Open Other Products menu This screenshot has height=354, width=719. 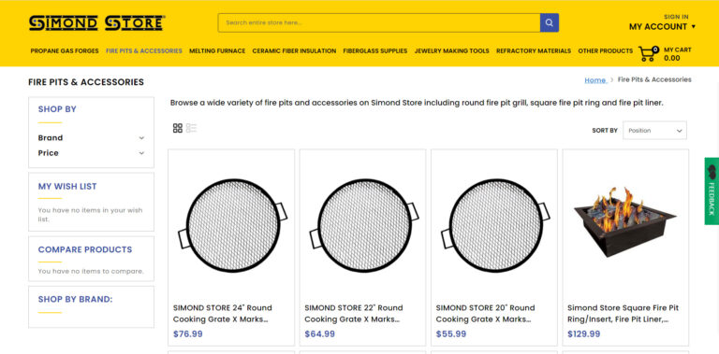click(606, 50)
